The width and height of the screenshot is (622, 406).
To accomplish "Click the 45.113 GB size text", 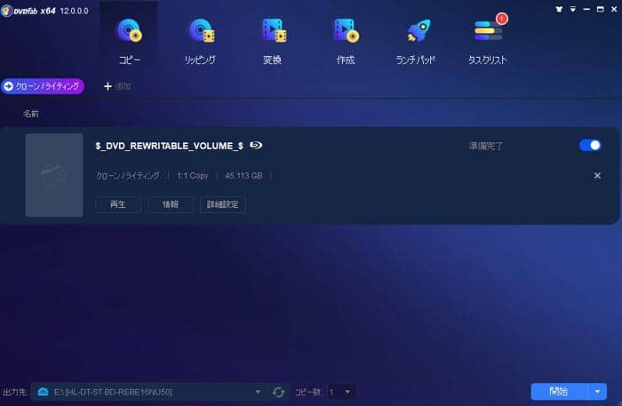I will pyautogui.click(x=243, y=176).
